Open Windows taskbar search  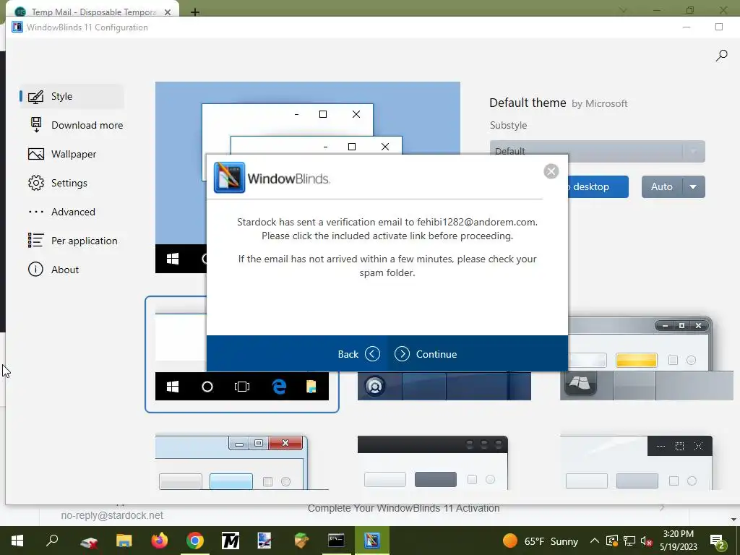tap(52, 541)
